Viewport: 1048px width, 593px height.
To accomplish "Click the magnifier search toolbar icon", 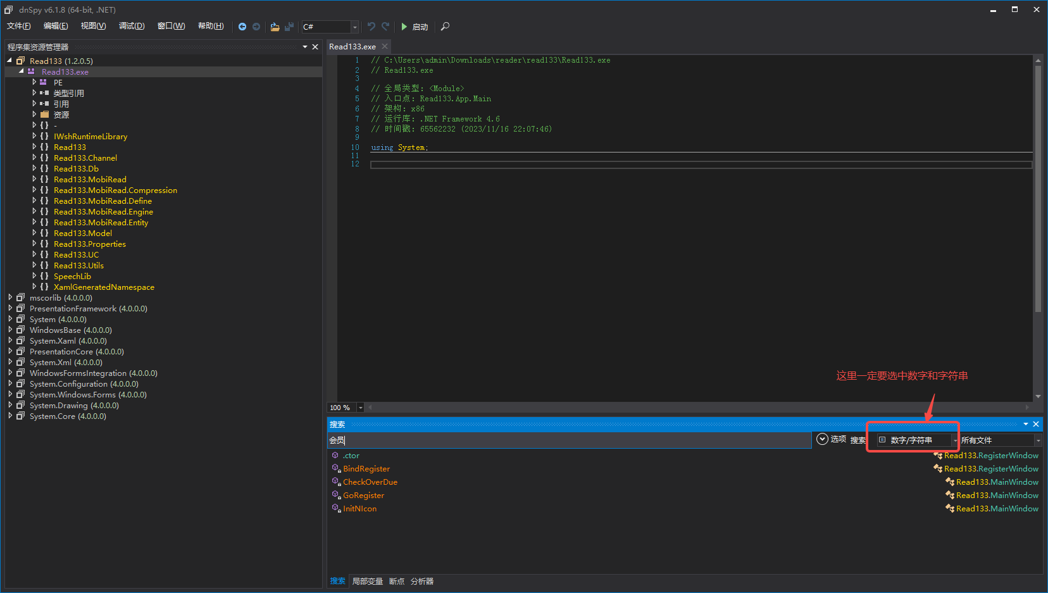I will [446, 27].
